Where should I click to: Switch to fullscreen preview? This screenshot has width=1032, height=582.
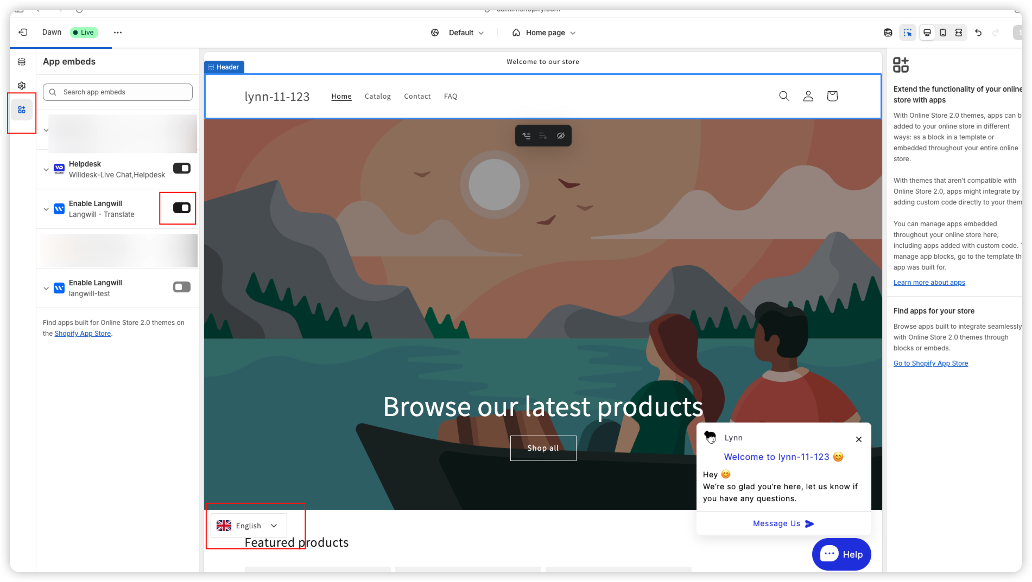959,33
